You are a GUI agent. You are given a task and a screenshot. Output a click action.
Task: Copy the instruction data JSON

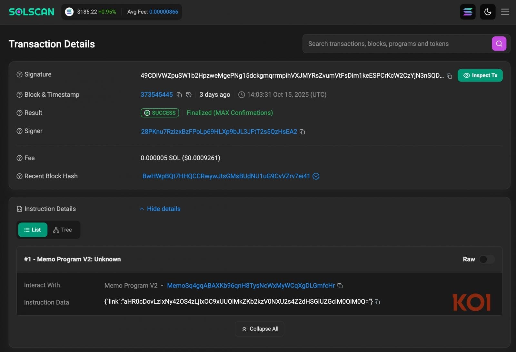(x=377, y=302)
